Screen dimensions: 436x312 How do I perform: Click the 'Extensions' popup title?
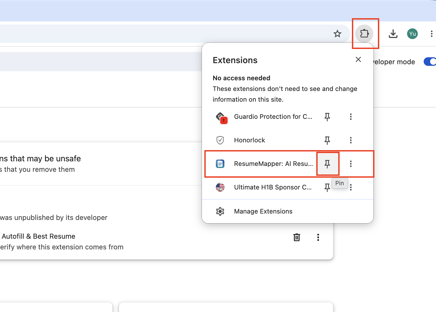pyautogui.click(x=235, y=60)
